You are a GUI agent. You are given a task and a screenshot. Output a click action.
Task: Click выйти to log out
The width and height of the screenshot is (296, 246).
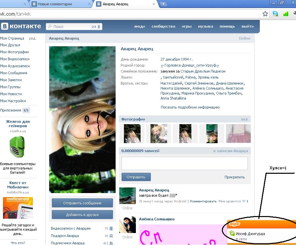click(248, 27)
